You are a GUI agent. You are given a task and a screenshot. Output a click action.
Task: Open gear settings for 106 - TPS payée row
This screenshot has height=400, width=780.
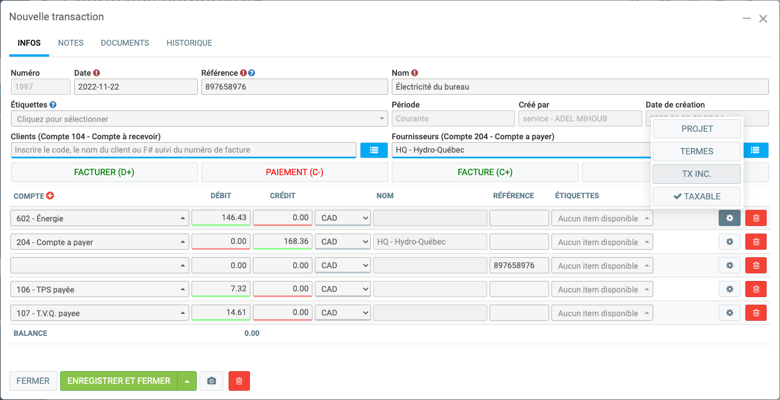730,290
